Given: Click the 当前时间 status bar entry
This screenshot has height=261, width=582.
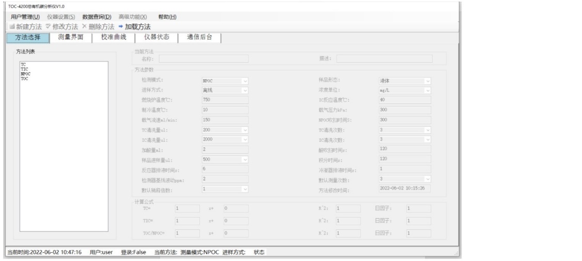Looking at the screenshot, I should coord(44,252).
